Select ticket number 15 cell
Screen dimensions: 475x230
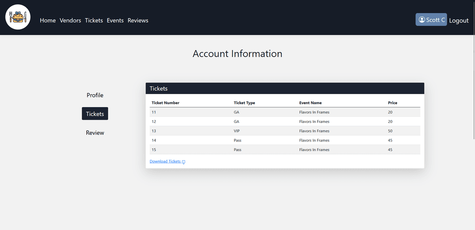pos(190,150)
